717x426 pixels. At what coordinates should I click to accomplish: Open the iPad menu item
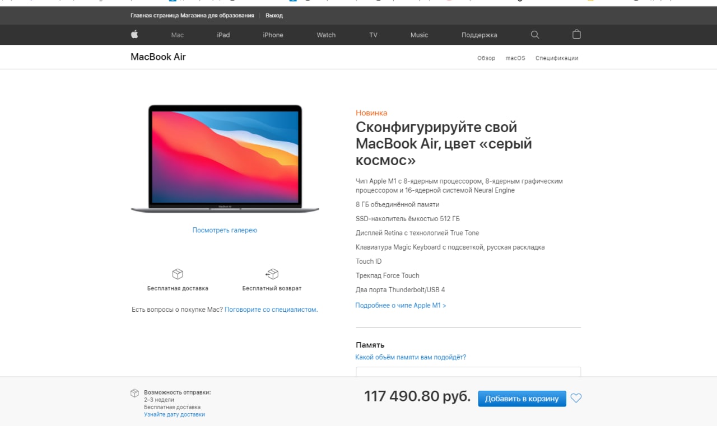click(224, 35)
